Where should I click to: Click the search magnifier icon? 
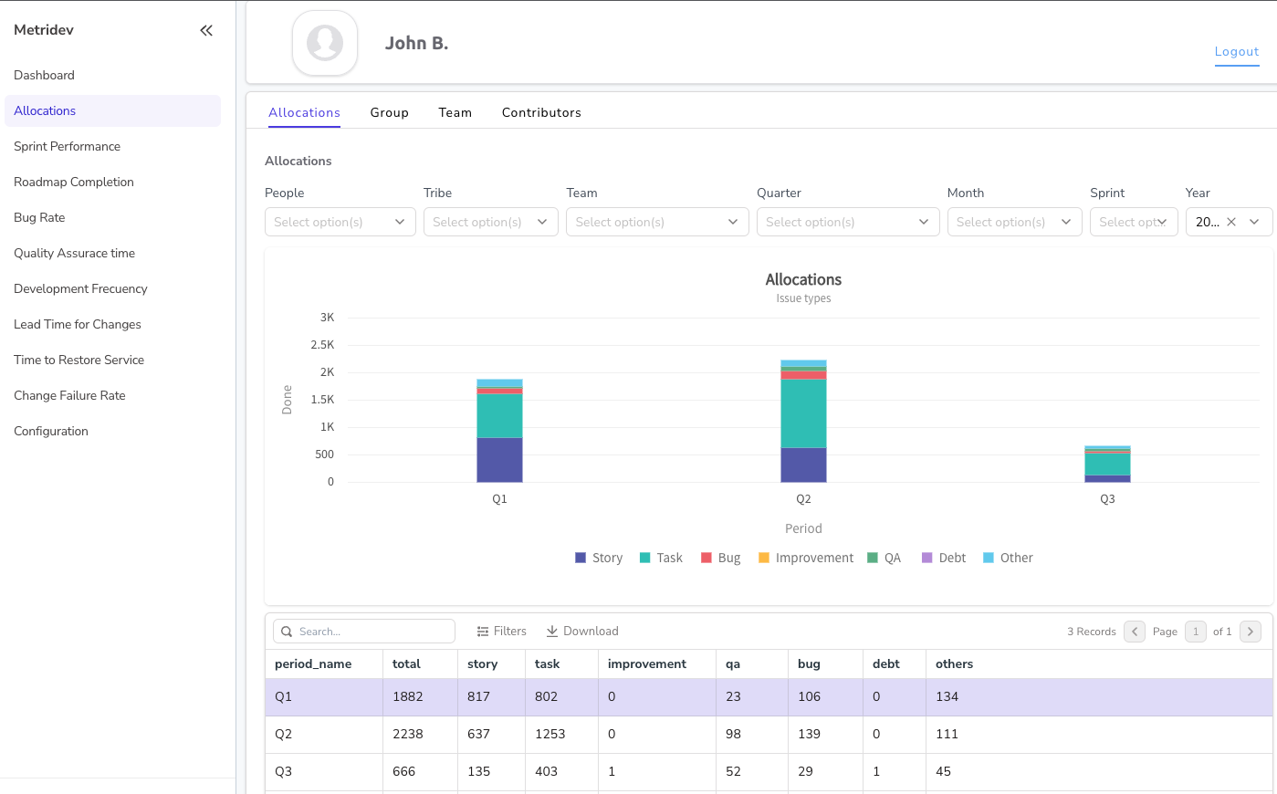click(x=287, y=632)
